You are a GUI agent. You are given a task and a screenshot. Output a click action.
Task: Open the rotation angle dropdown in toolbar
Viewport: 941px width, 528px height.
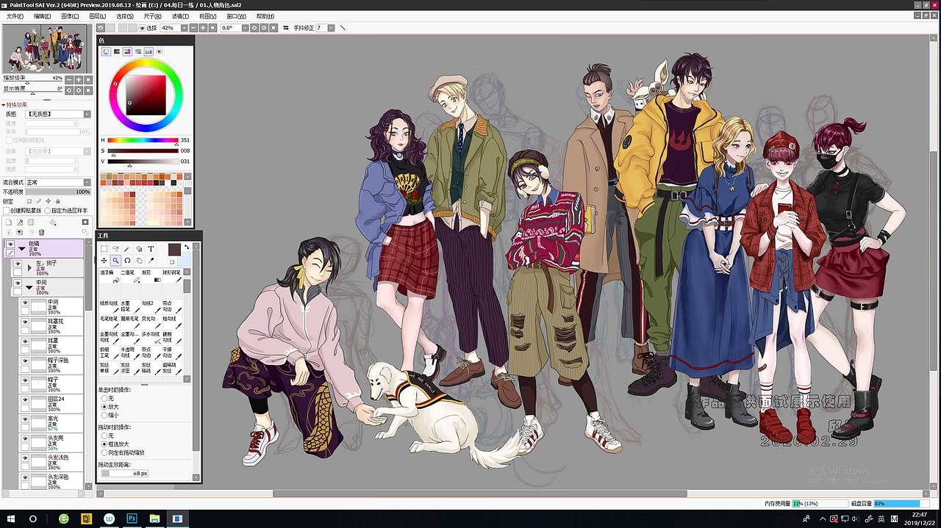point(246,28)
